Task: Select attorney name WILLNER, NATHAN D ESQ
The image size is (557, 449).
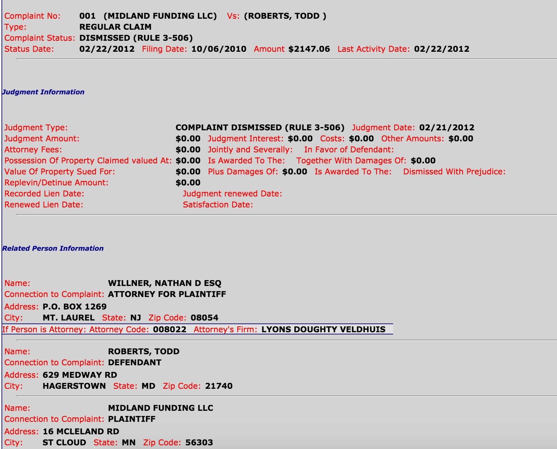Action: tap(165, 283)
